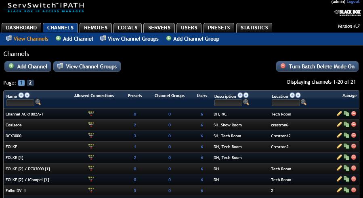
Task: Click the 'SH, Show Room' description cell
Action: (228, 125)
